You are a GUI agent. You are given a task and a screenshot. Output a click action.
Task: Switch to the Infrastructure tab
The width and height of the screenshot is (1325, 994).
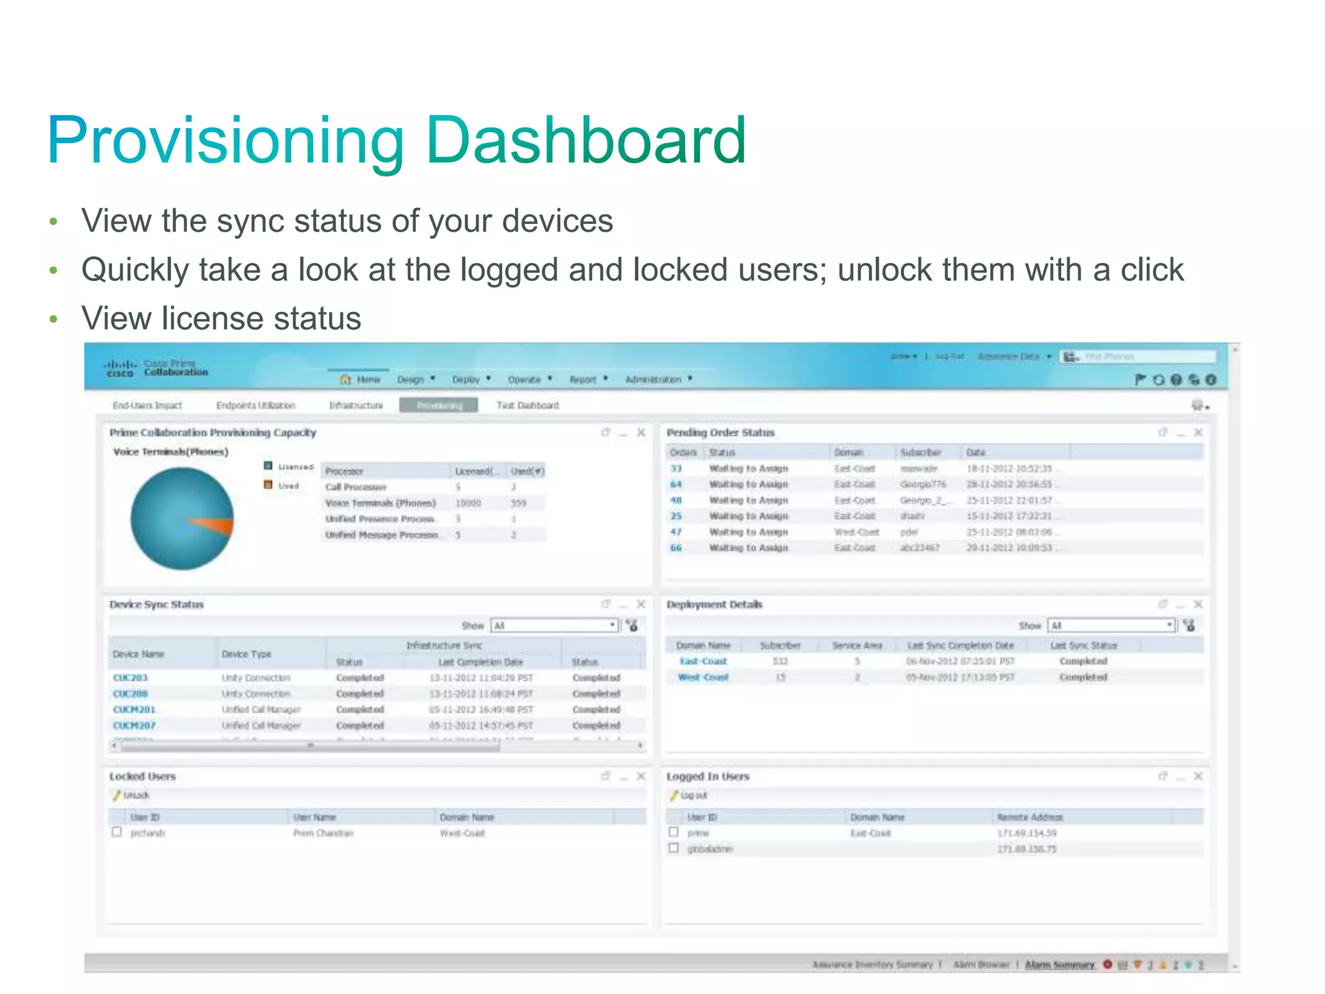coord(356,405)
